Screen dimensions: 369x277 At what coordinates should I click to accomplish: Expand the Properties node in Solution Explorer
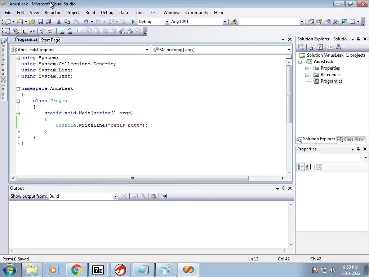click(x=307, y=69)
